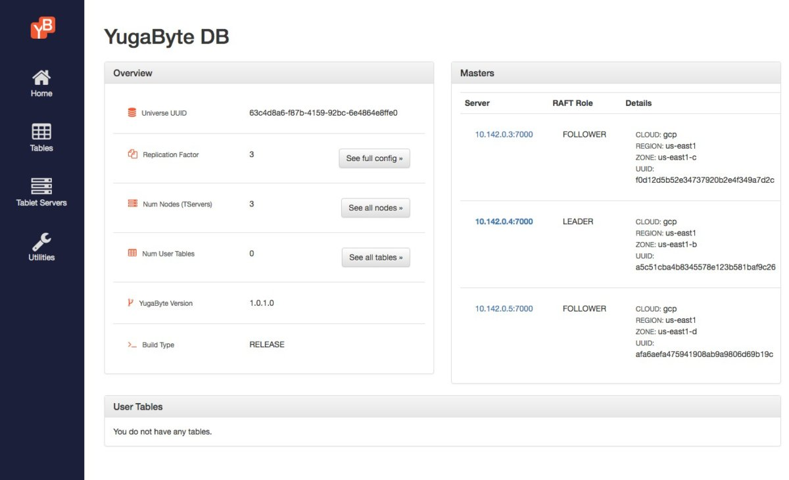The image size is (789, 480).
Task: Open the Utilities wrench icon
Action: [41, 241]
